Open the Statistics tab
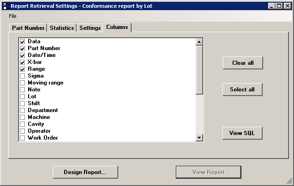This screenshot has height=186, width=294. 62,28
